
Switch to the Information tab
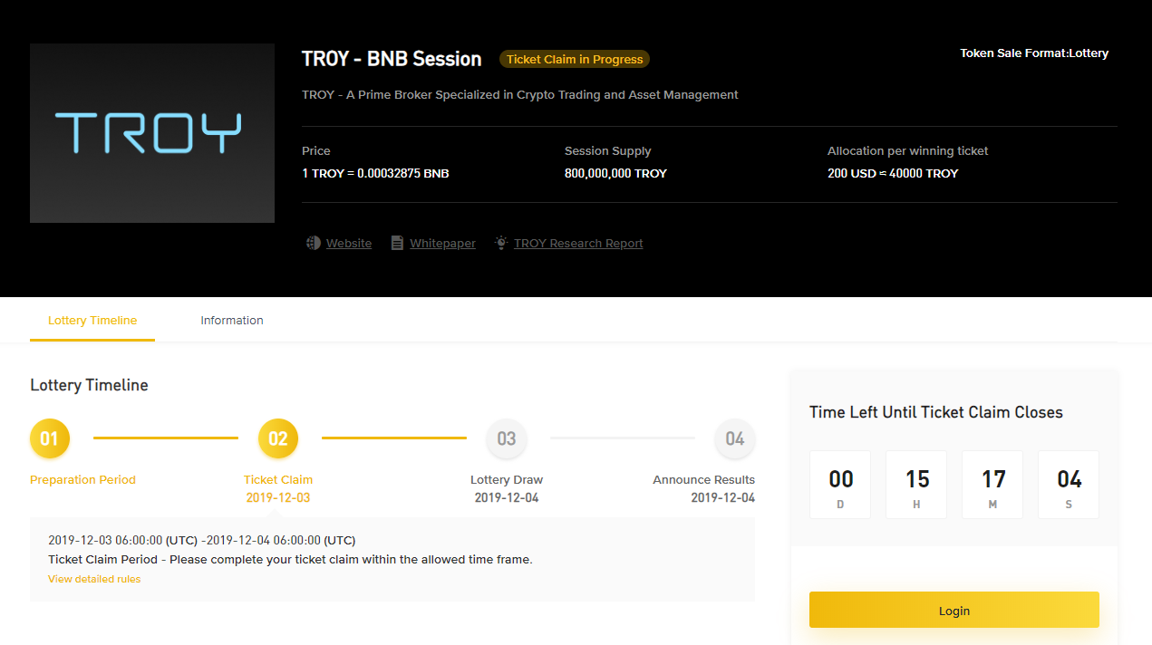(x=232, y=321)
